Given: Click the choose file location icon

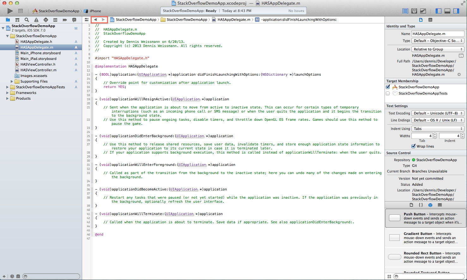Looking at the screenshot, I should click(461, 55).
